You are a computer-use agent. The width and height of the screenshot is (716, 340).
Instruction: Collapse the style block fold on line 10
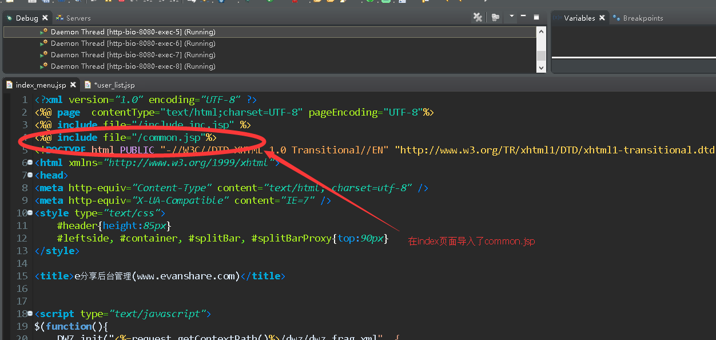point(30,213)
